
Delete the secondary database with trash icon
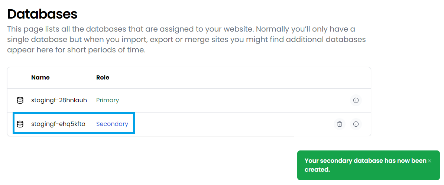tap(340, 124)
